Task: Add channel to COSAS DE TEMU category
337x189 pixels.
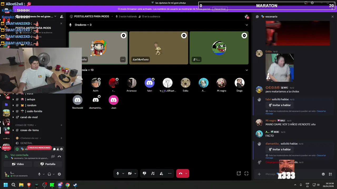Action: (x=61, y=125)
